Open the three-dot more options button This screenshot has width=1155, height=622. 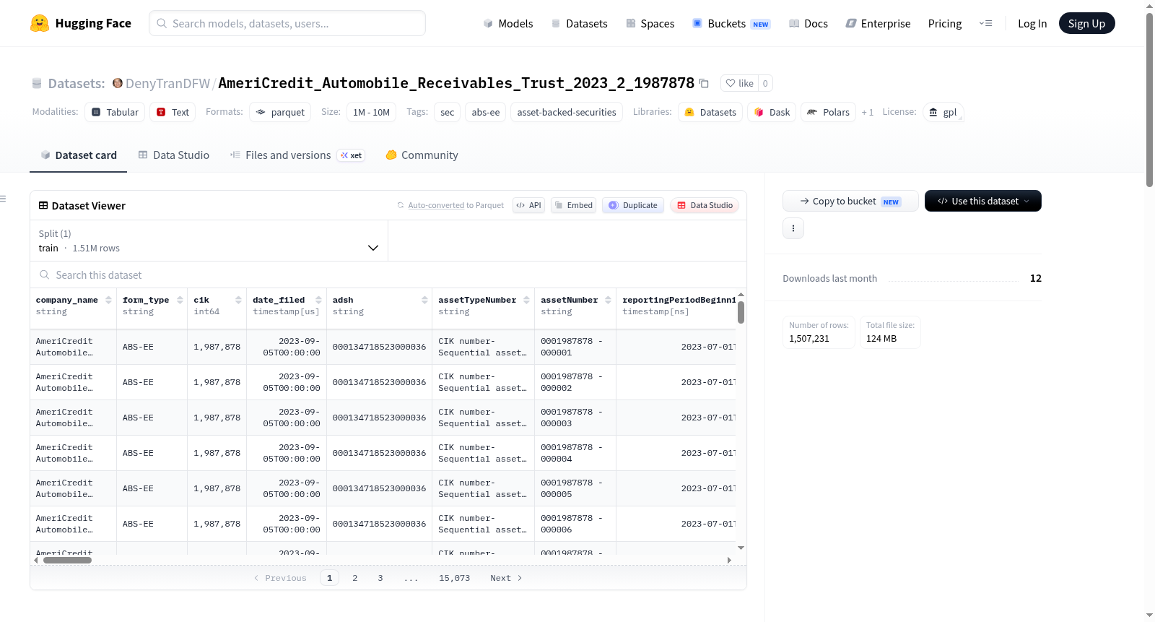click(x=793, y=228)
